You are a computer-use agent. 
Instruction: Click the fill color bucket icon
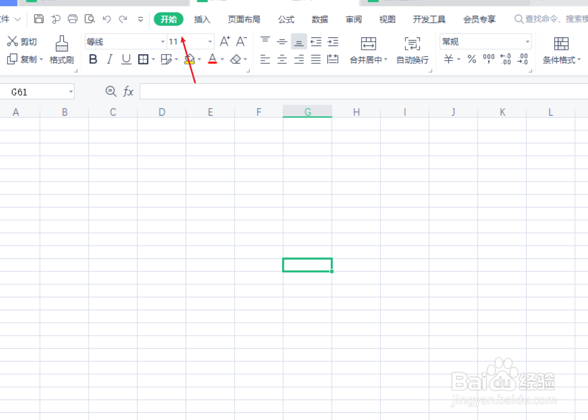click(x=189, y=59)
